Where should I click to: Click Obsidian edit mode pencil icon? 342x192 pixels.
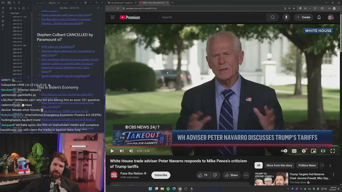[98, 8]
